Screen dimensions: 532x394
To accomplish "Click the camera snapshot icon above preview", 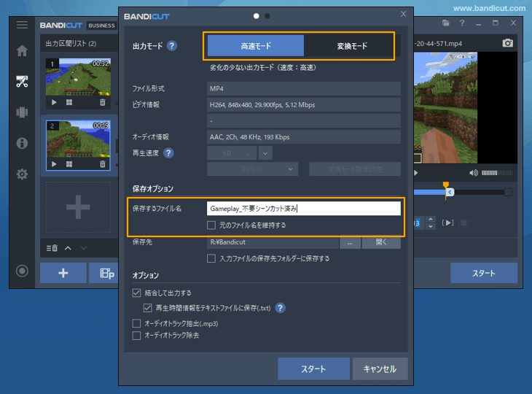I will coord(508,43).
